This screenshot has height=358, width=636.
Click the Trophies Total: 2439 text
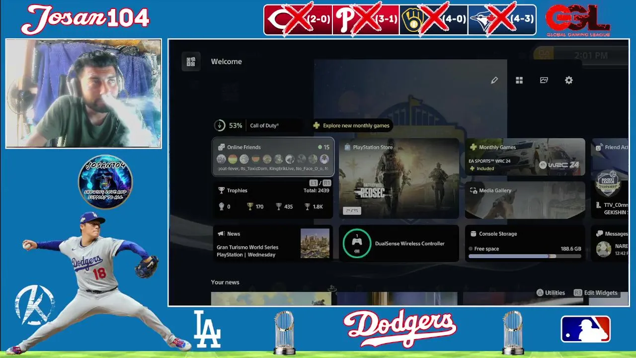pos(317,190)
